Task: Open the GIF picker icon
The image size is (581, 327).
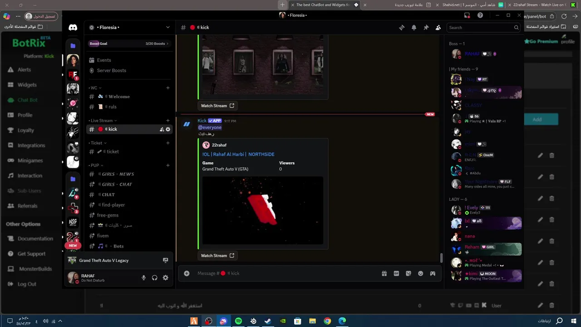Action: 396,273
